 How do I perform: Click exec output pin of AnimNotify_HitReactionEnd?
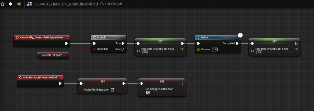[60, 84]
